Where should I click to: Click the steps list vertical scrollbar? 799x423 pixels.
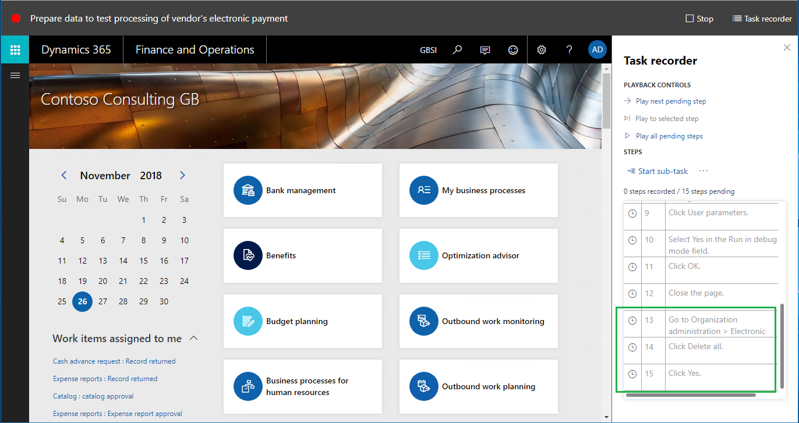[x=782, y=346]
